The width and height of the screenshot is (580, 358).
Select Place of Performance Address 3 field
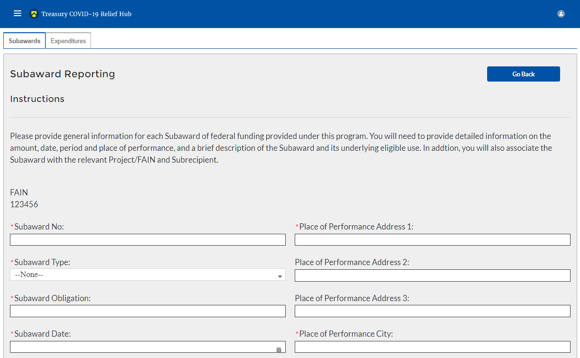(x=432, y=311)
